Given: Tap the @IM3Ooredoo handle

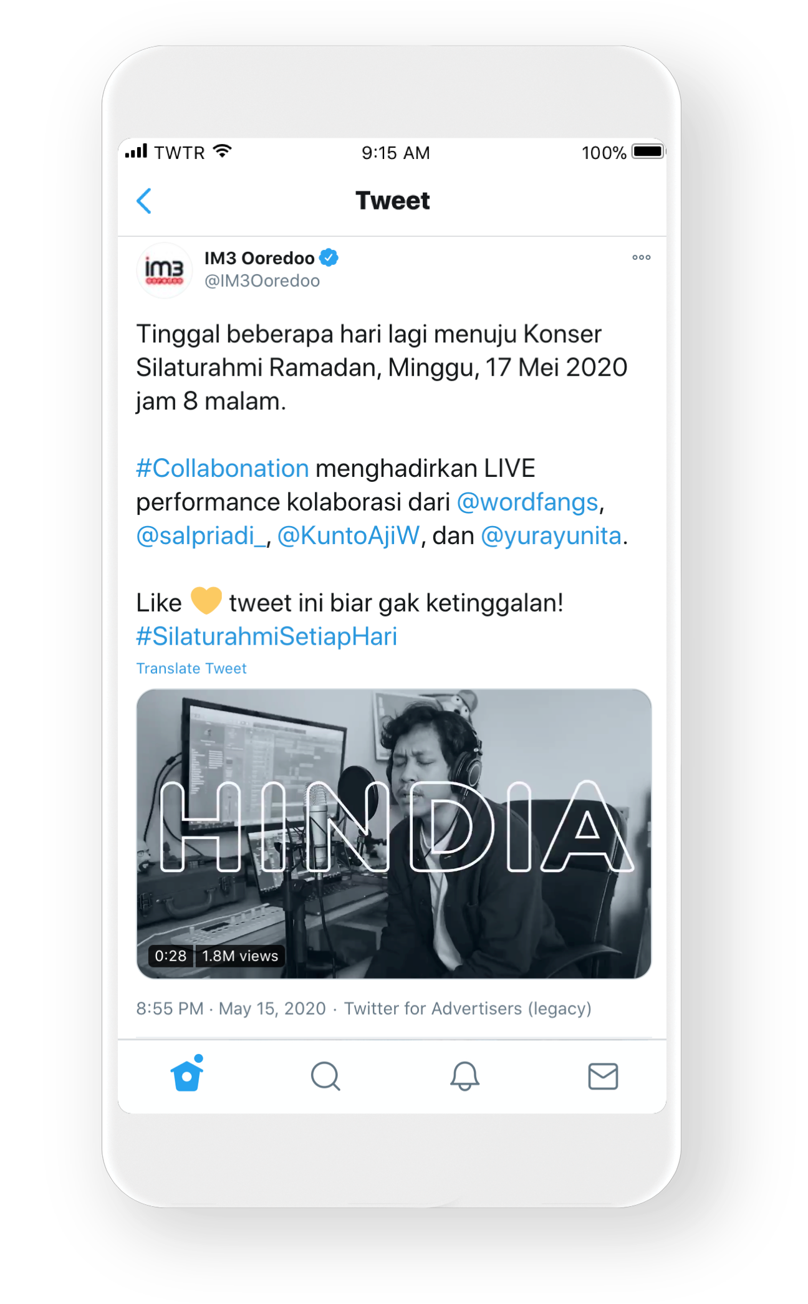Looking at the screenshot, I should [x=262, y=281].
